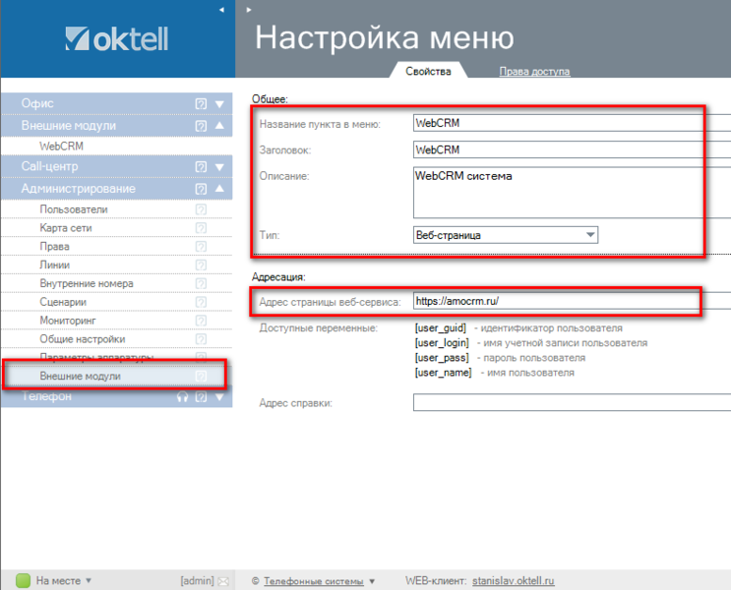Click the headset icon in Телефон section

[182, 397]
